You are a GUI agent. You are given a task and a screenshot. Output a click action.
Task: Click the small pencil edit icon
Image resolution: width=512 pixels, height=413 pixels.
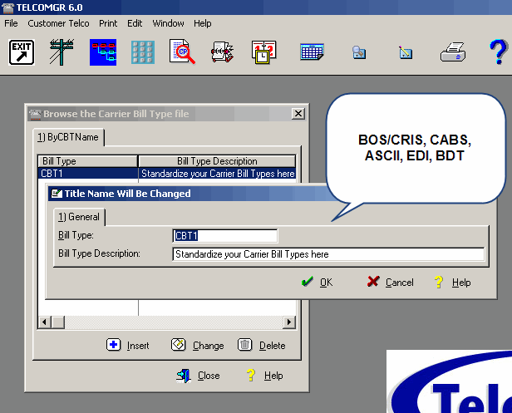pyautogui.click(x=406, y=52)
